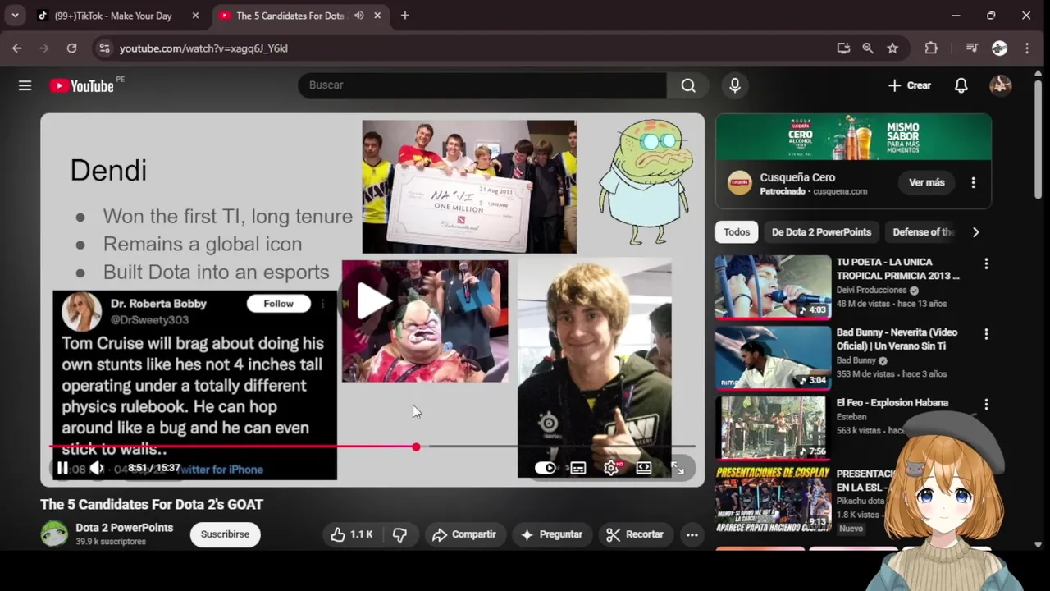1050x591 pixels.
Task: Open El Feo Explosion Habana thumbnail
Action: pos(773,428)
